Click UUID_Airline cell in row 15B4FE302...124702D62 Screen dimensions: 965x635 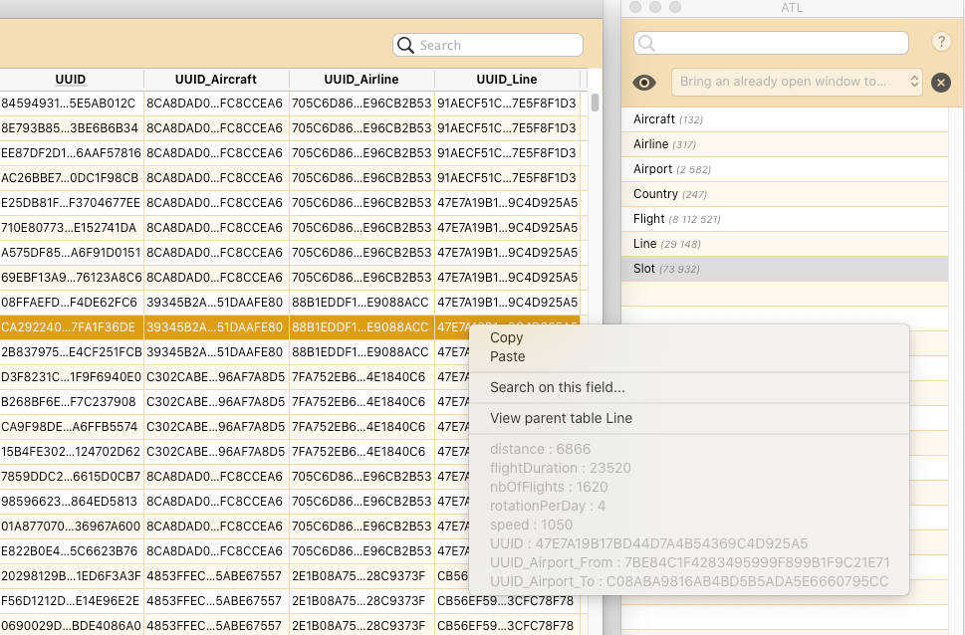pos(362,452)
